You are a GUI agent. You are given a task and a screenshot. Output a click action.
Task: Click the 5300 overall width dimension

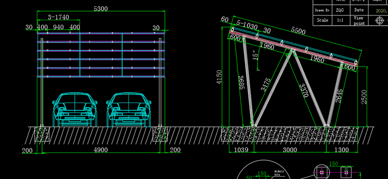tap(101, 9)
